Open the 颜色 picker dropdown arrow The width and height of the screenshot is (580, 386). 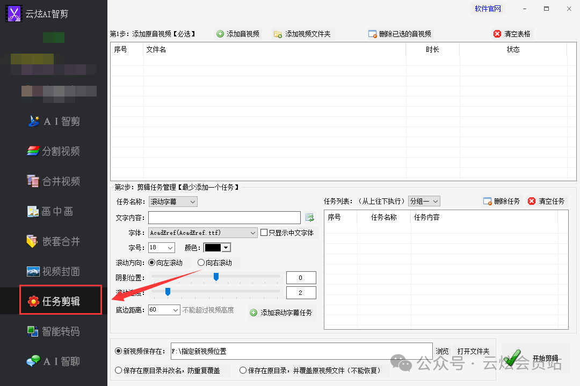226,248
